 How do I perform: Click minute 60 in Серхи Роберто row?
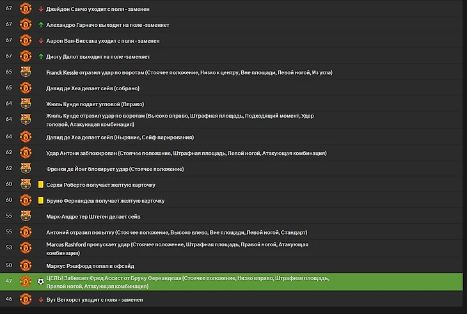click(x=9, y=184)
